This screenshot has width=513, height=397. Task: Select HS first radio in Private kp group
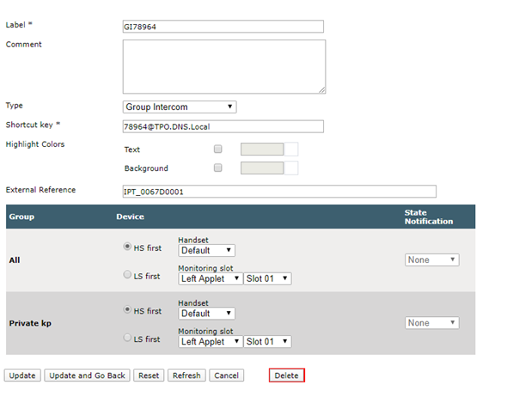click(x=127, y=309)
